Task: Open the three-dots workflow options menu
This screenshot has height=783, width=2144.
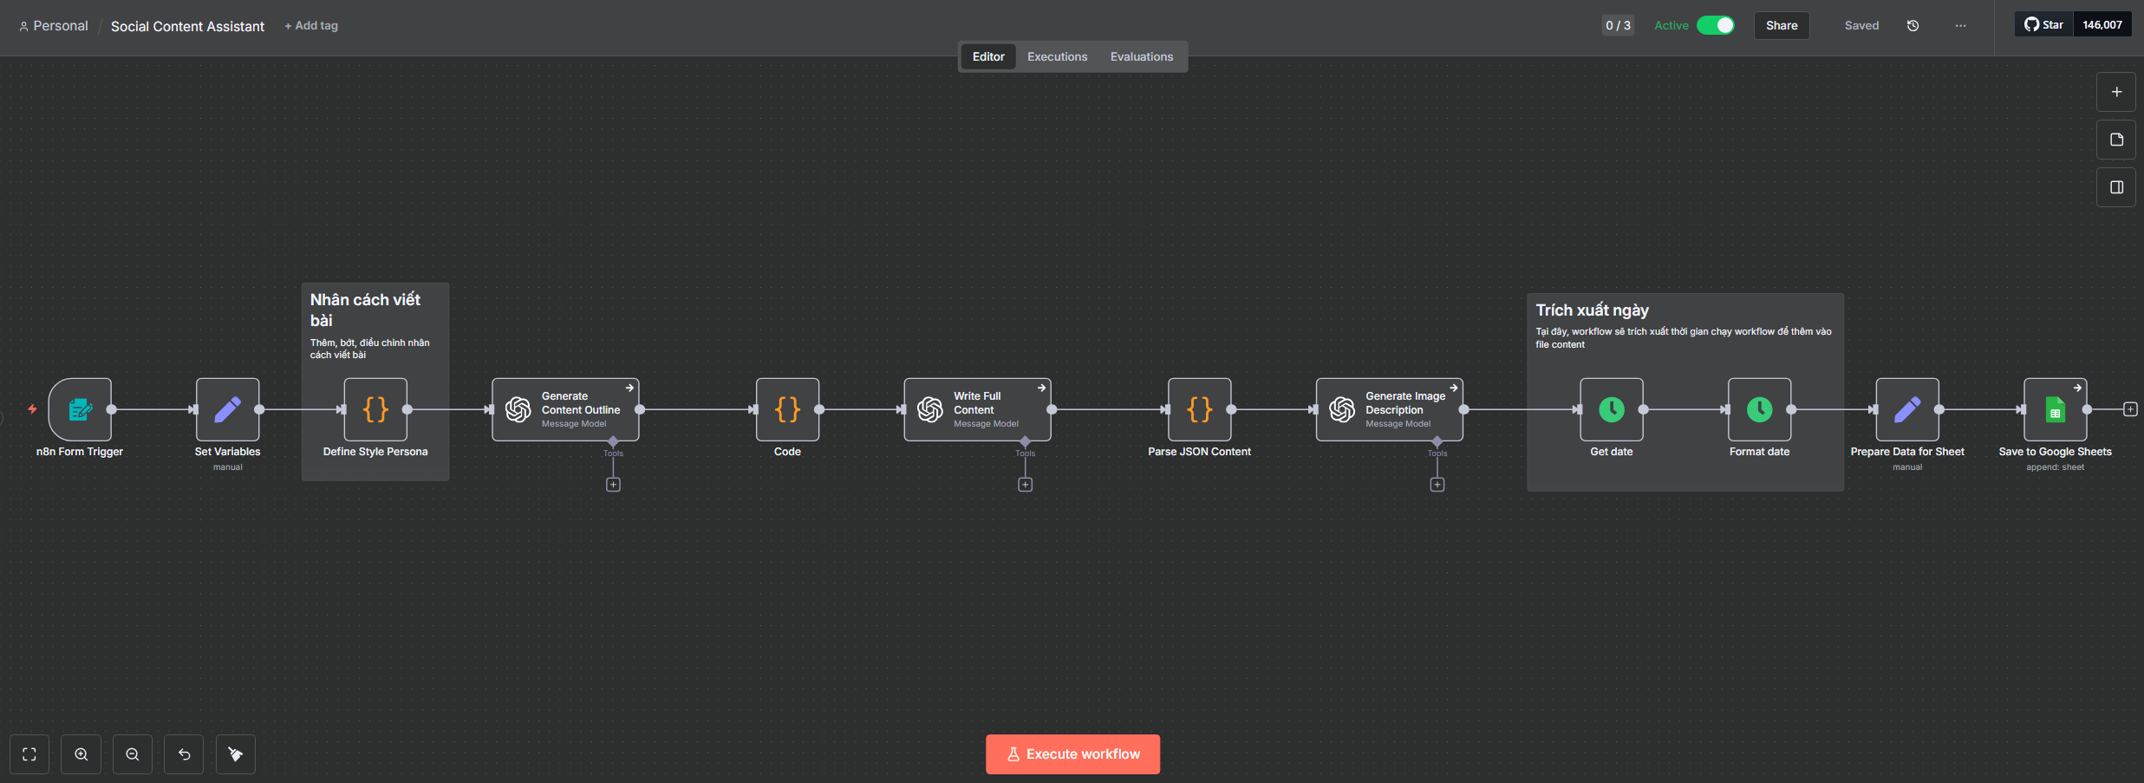Action: [1960, 26]
